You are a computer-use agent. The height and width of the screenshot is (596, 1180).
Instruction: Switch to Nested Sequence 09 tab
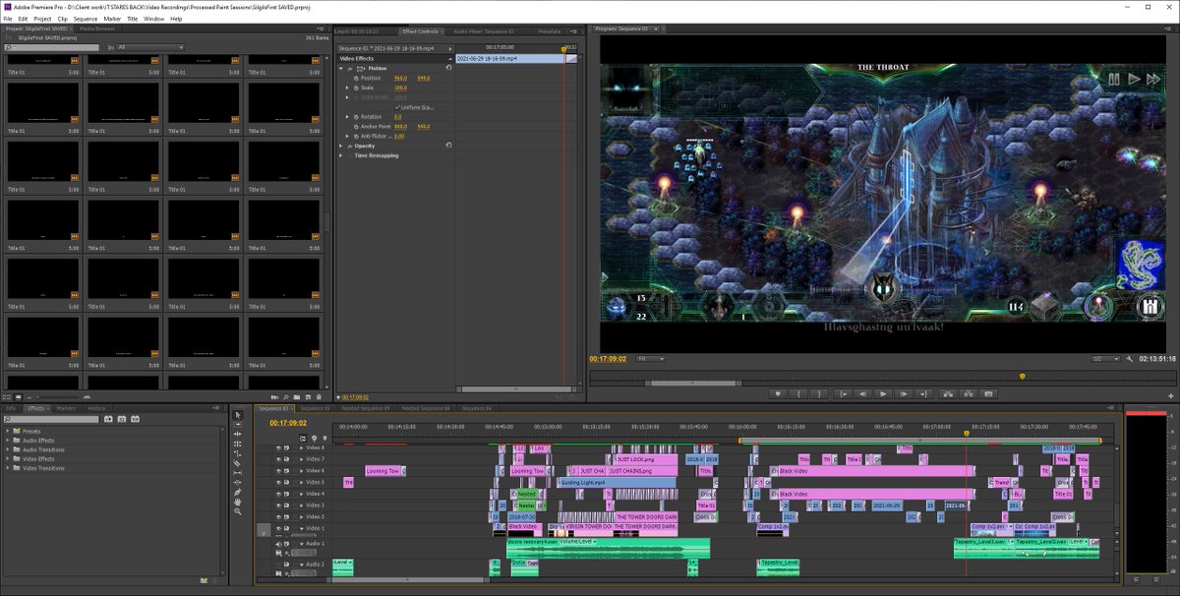366,407
